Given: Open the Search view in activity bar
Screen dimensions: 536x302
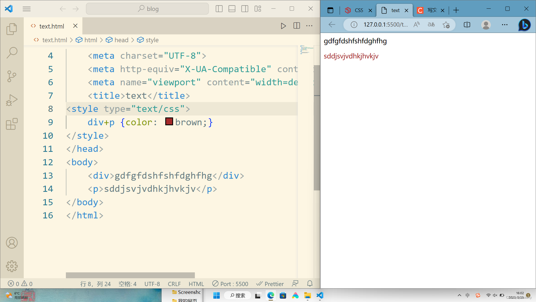Looking at the screenshot, I should [12, 53].
